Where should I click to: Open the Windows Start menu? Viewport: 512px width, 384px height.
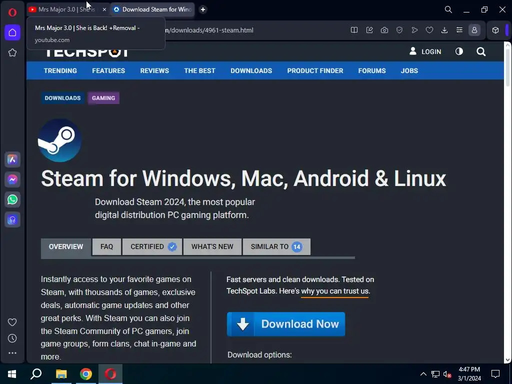tap(12, 374)
